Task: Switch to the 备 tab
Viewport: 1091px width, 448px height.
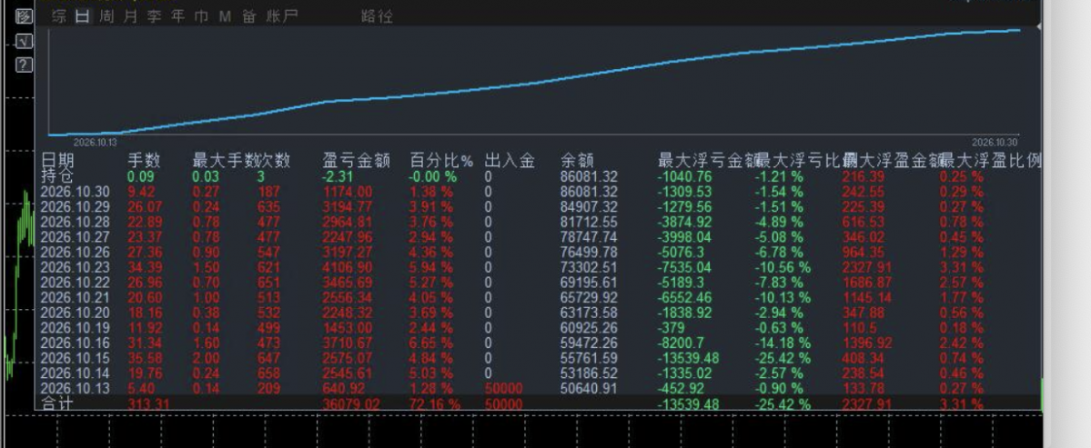Action: coord(249,16)
